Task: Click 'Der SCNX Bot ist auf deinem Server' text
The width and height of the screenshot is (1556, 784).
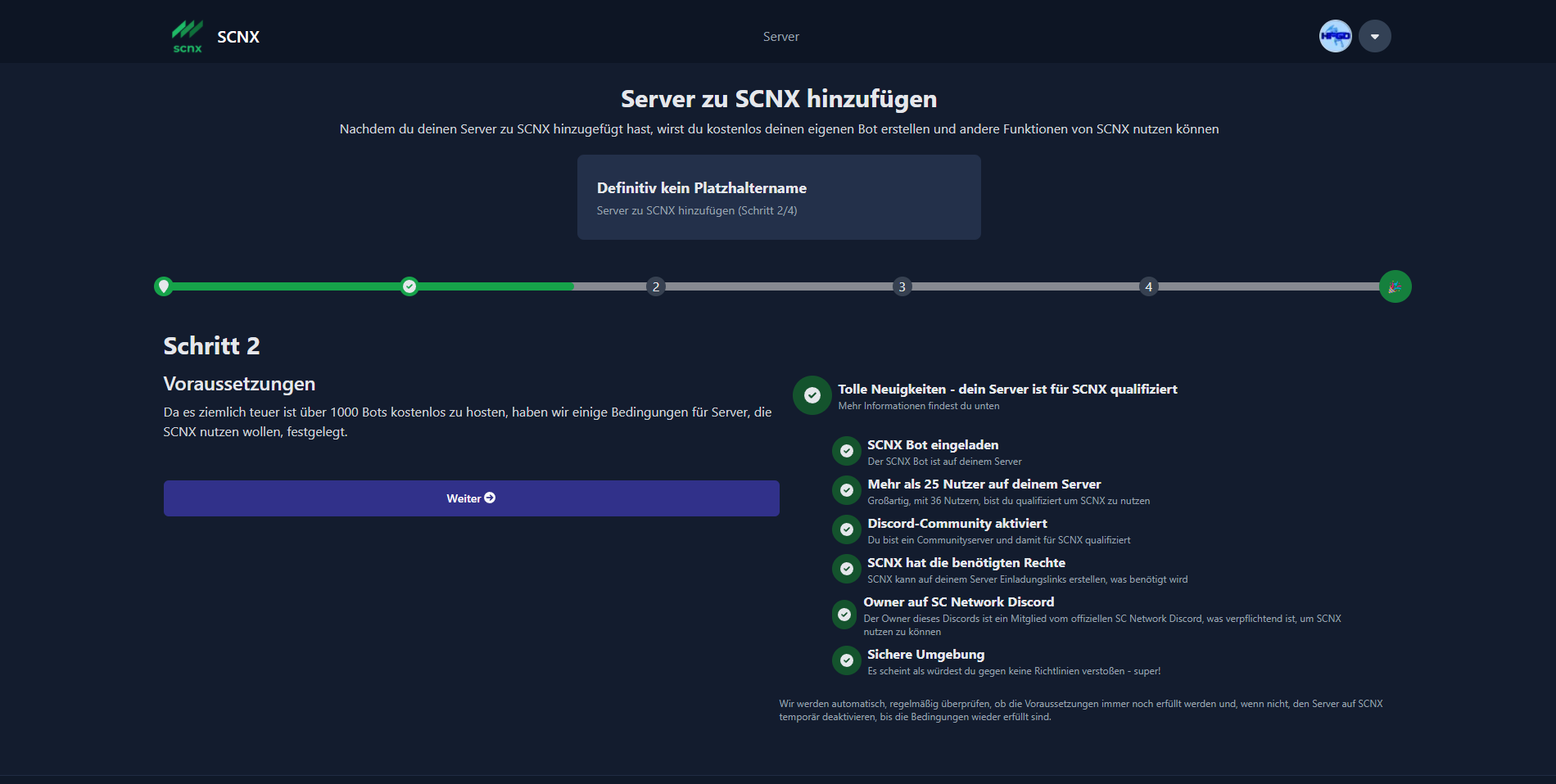Action: point(944,462)
